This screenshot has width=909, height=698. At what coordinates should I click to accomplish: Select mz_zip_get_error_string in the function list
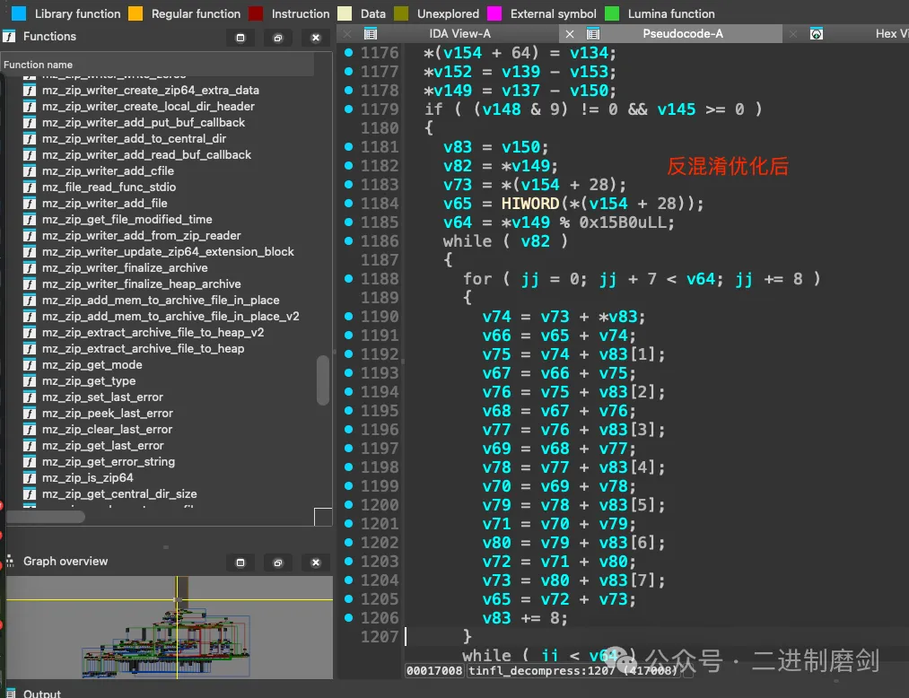108,462
